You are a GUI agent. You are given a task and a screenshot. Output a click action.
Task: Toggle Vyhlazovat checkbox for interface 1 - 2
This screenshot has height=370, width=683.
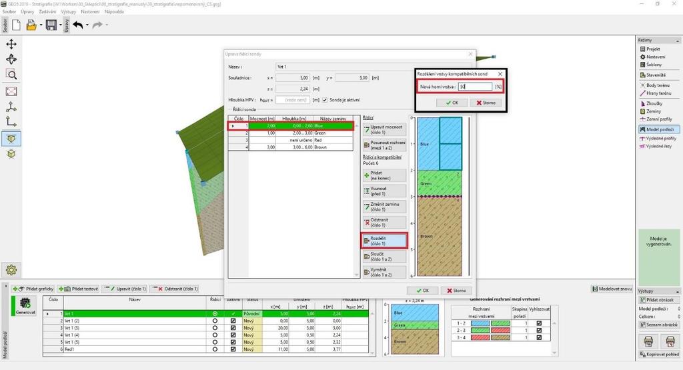pyautogui.click(x=539, y=323)
